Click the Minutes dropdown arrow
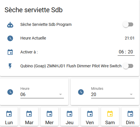 click(131, 94)
